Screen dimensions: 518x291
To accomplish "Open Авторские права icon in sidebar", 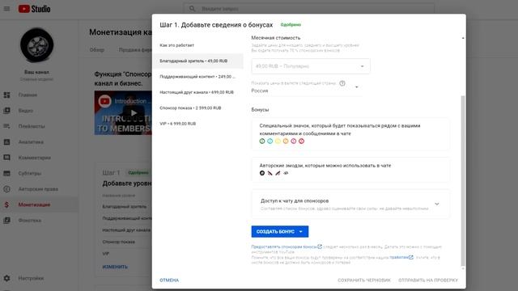I will click(6, 189).
